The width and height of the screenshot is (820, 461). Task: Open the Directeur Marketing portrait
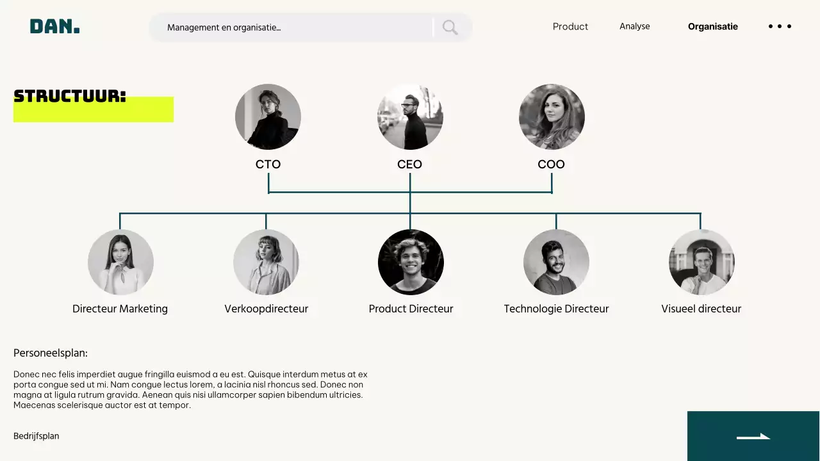pyautogui.click(x=120, y=262)
